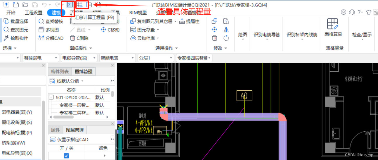Click the Summary Calculate (Σ) icon
Screen dimensions: 378x160
click(70, 5)
